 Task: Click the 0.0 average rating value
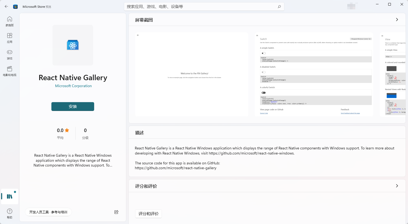coord(60,130)
